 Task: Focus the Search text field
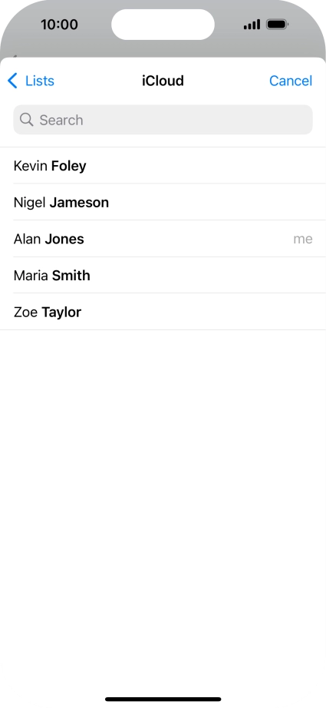click(163, 120)
